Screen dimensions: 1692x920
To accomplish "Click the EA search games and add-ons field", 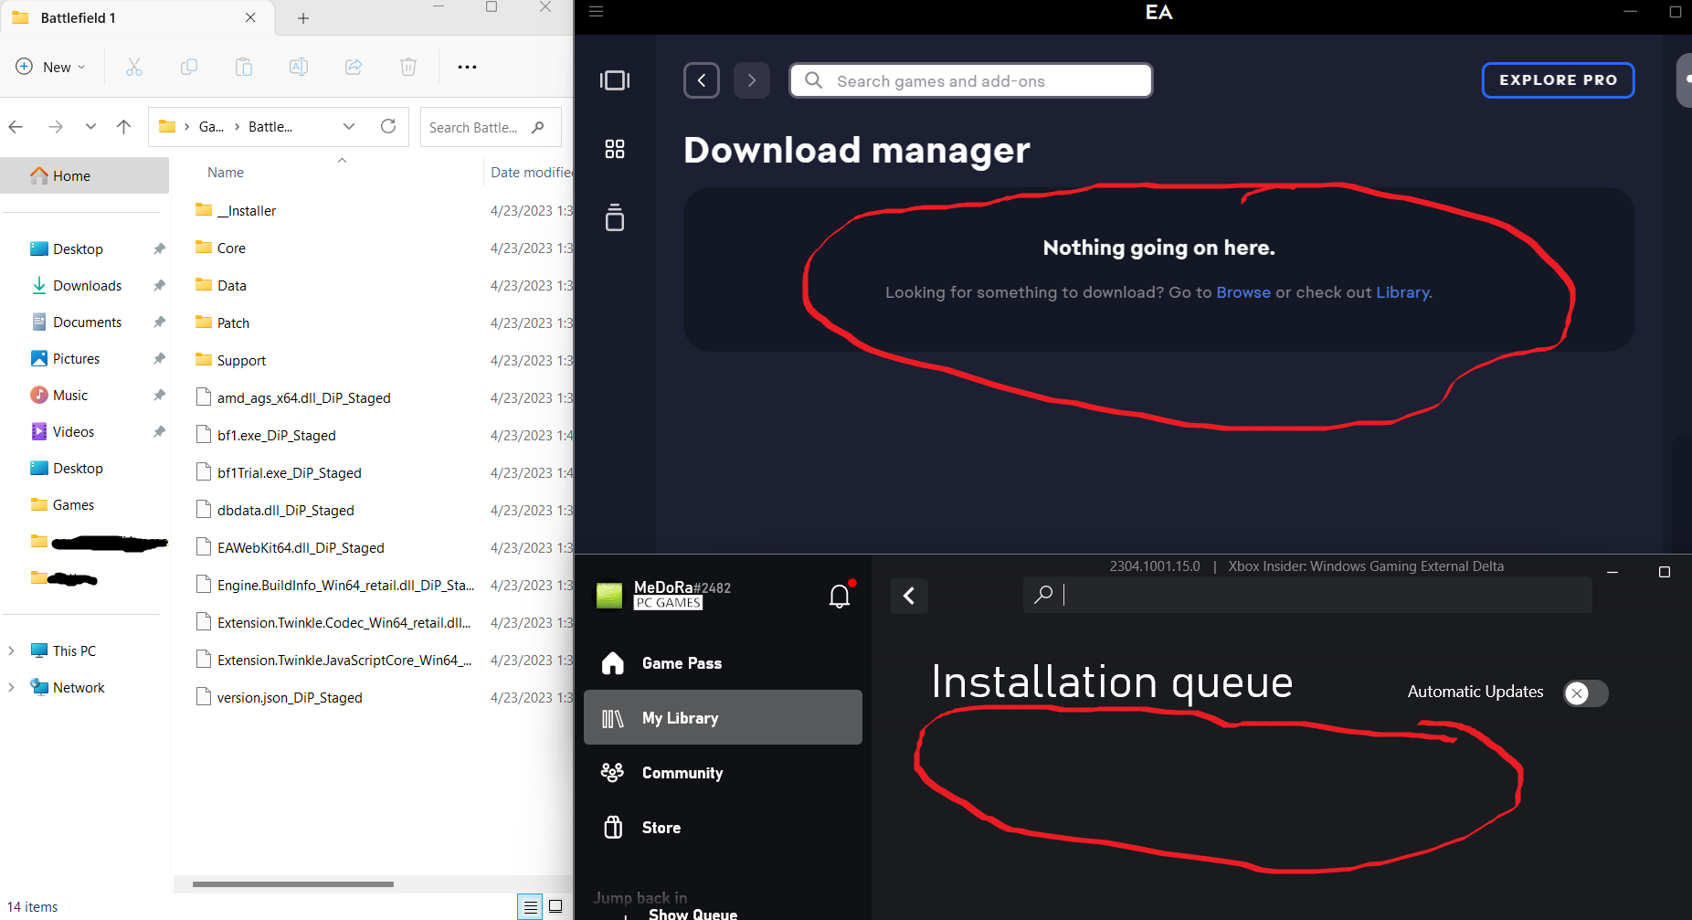I will [x=970, y=80].
